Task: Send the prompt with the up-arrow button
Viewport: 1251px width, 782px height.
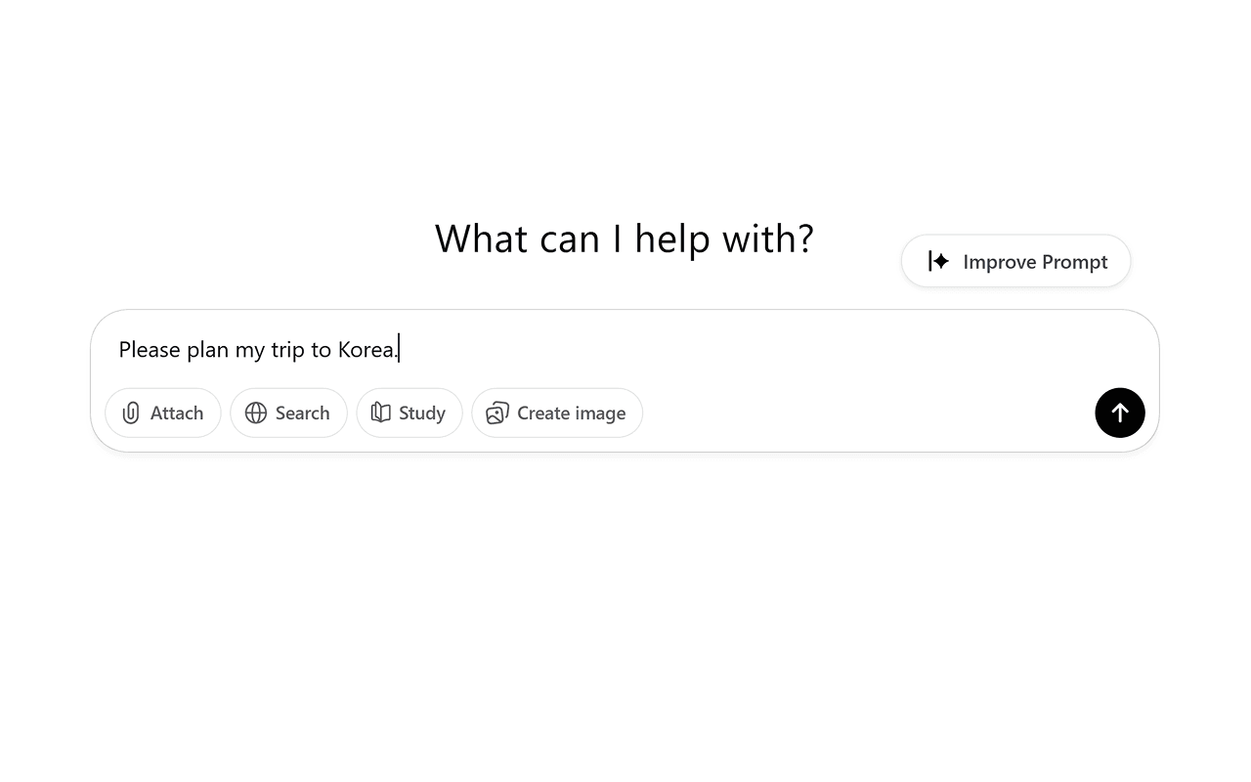Action: click(x=1119, y=413)
